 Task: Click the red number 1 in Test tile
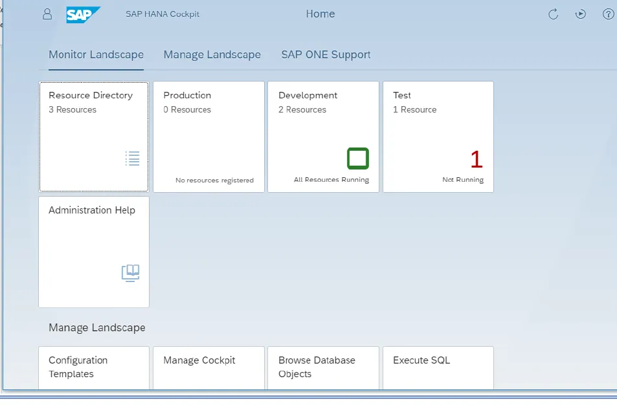pyautogui.click(x=477, y=159)
